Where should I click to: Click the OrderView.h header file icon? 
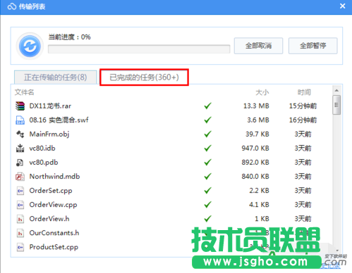tap(20, 219)
